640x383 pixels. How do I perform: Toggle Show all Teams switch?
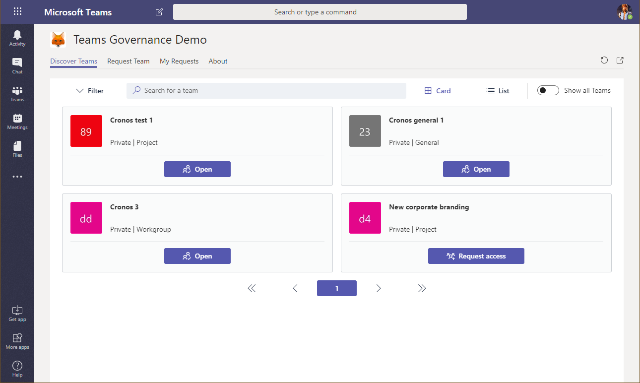pyautogui.click(x=548, y=90)
